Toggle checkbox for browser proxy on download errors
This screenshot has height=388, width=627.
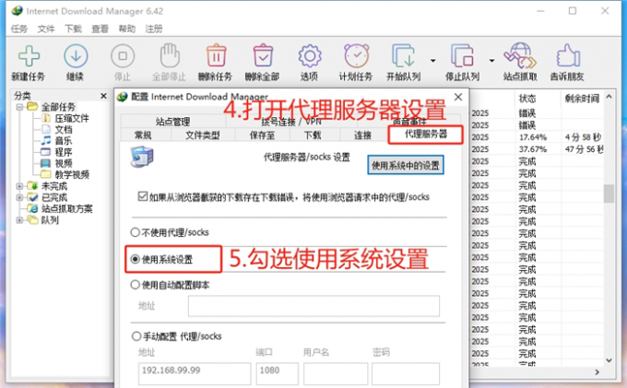[x=143, y=196]
